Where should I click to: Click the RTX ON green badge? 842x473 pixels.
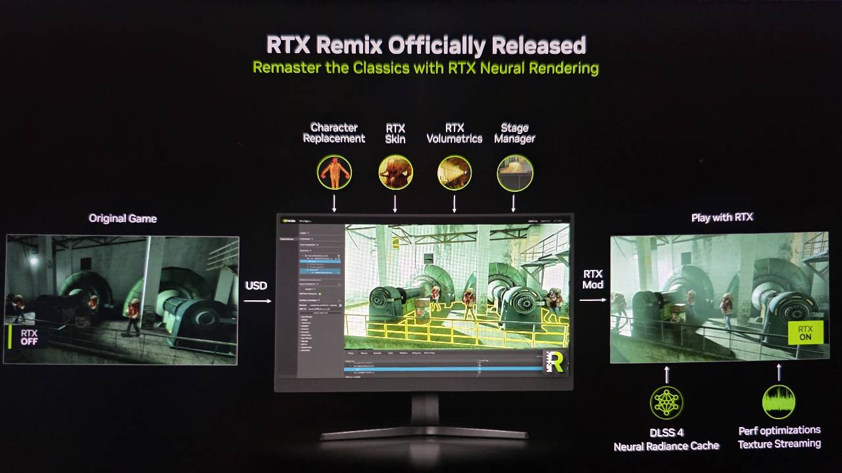(805, 333)
